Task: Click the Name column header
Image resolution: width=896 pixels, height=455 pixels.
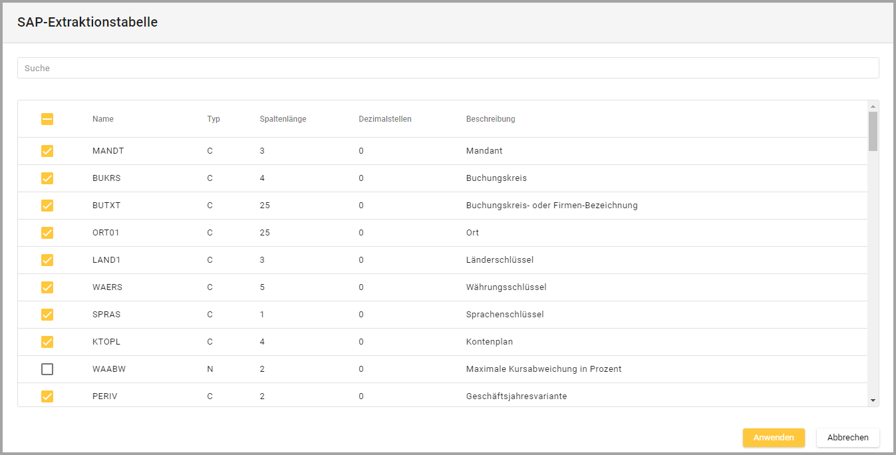Action: [103, 119]
